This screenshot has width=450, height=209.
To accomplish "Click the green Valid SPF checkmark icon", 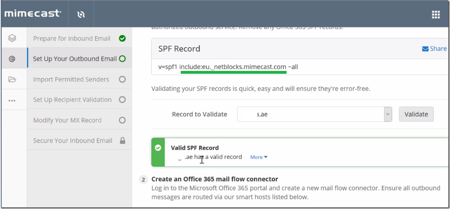I will point(158,148).
